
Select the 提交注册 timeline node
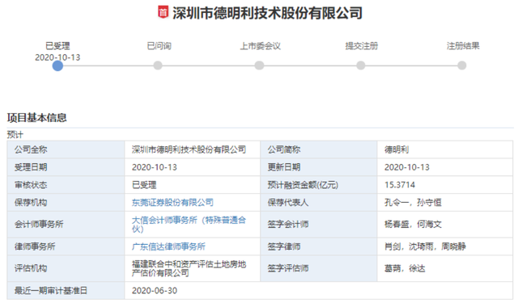tap(361, 65)
